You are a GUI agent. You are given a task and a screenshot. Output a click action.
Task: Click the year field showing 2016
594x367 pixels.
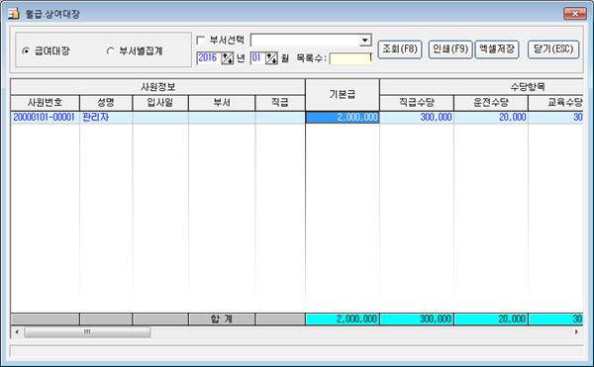209,58
